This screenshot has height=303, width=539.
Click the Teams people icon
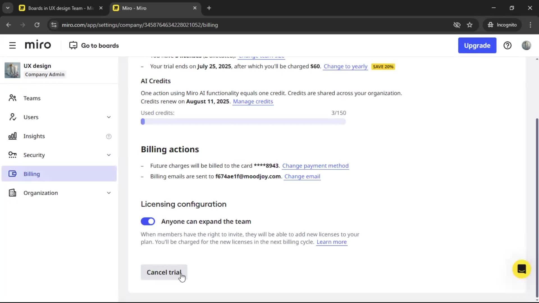[12, 98]
